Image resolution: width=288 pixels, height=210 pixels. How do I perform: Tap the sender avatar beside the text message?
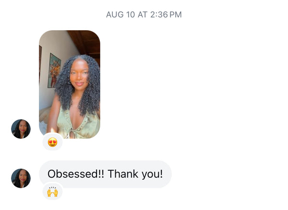point(21,178)
